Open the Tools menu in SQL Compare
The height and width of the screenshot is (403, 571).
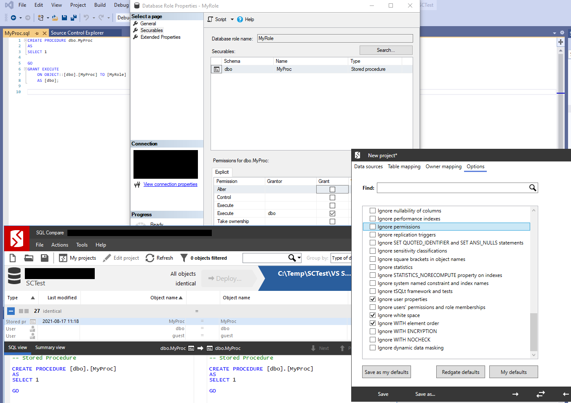[82, 245]
